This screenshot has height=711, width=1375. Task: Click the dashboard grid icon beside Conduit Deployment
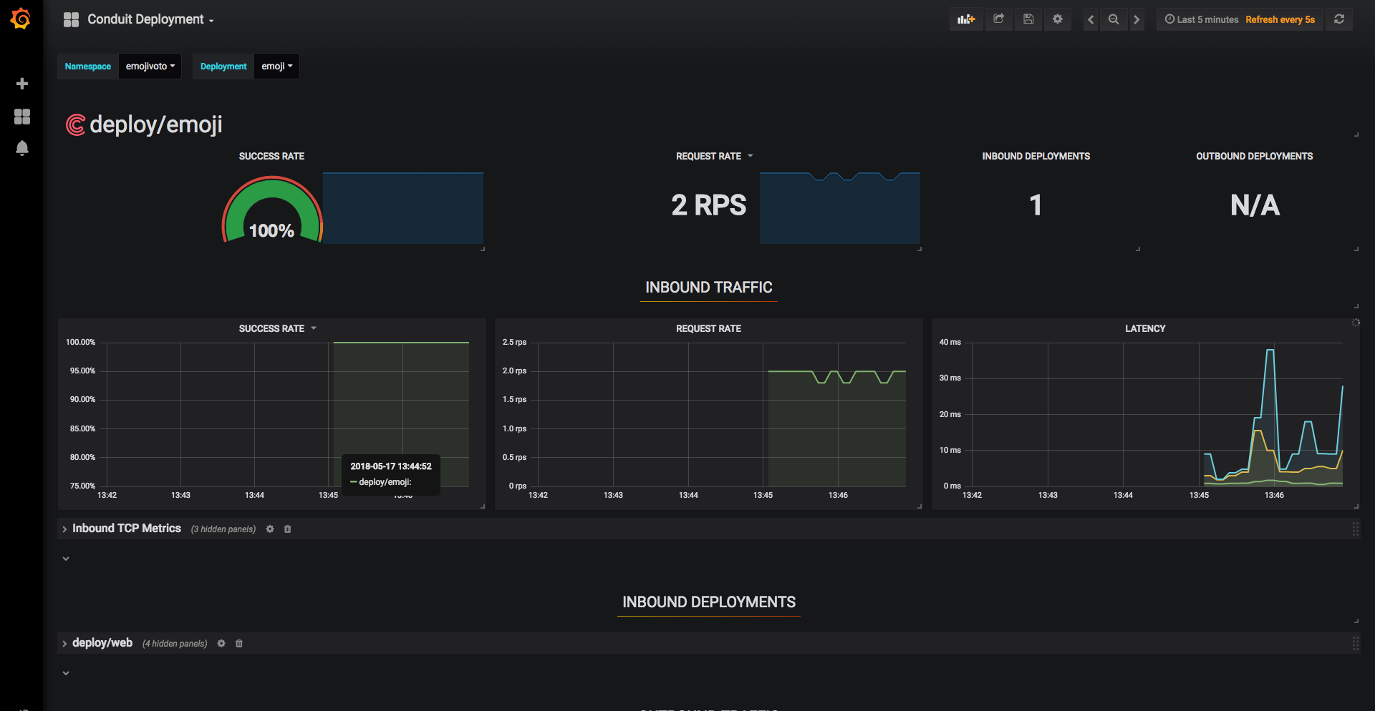click(71, 19)
